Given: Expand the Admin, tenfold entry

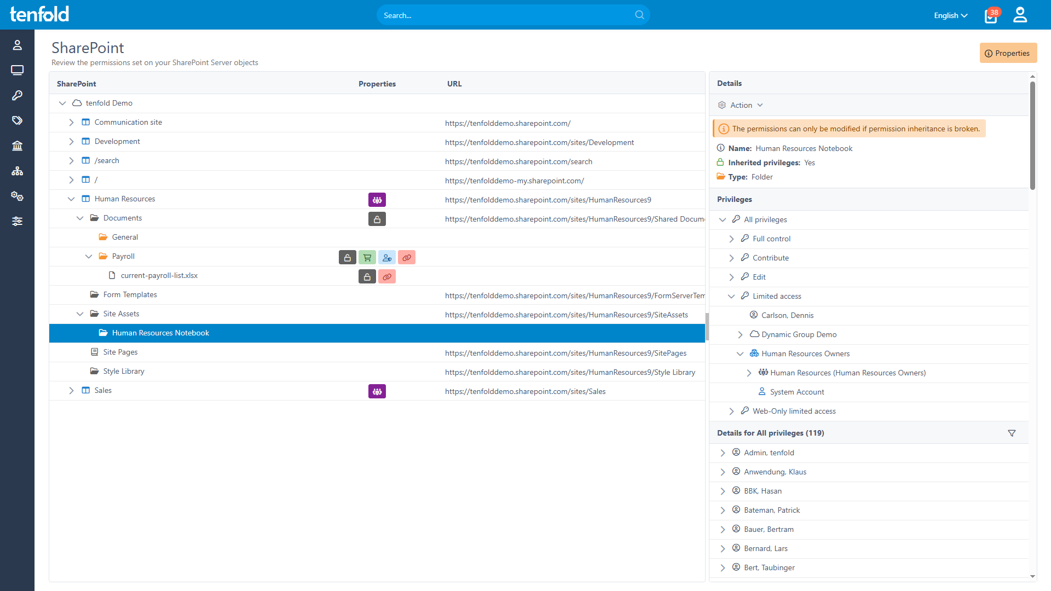Looking at the screenshot, I should tap(723, 453).
